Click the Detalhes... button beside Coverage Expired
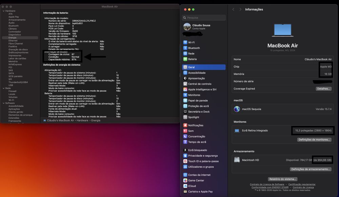This screenshot has height=197, width=339. [x=323, y=89]
